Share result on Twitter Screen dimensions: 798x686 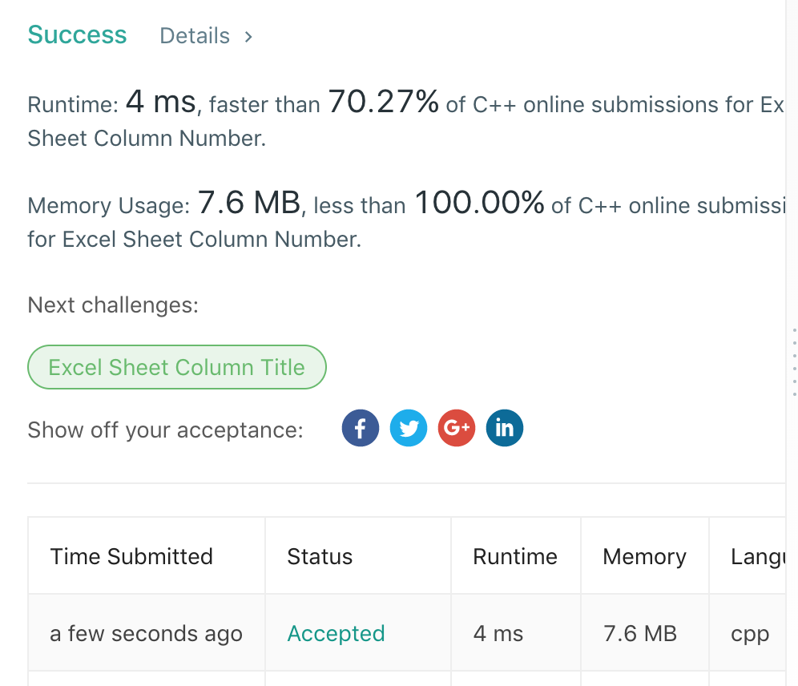409,429
